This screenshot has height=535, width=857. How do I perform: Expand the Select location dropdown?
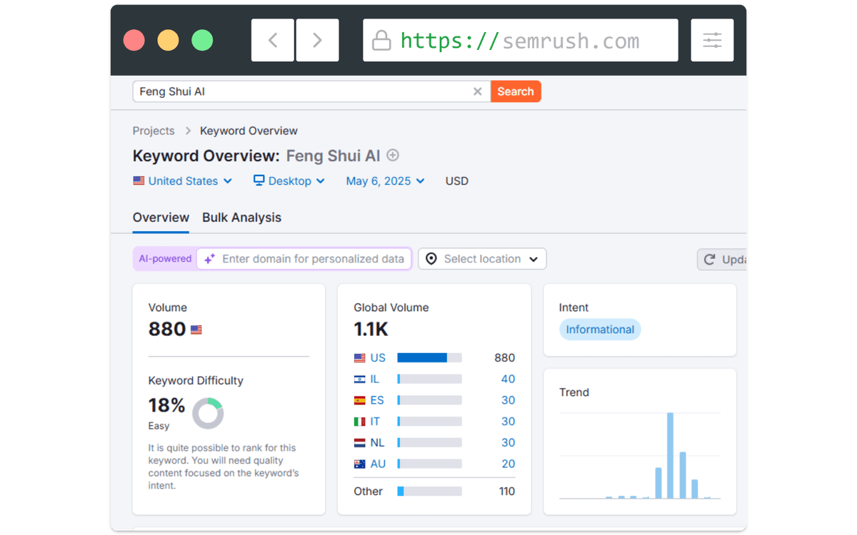482,259
